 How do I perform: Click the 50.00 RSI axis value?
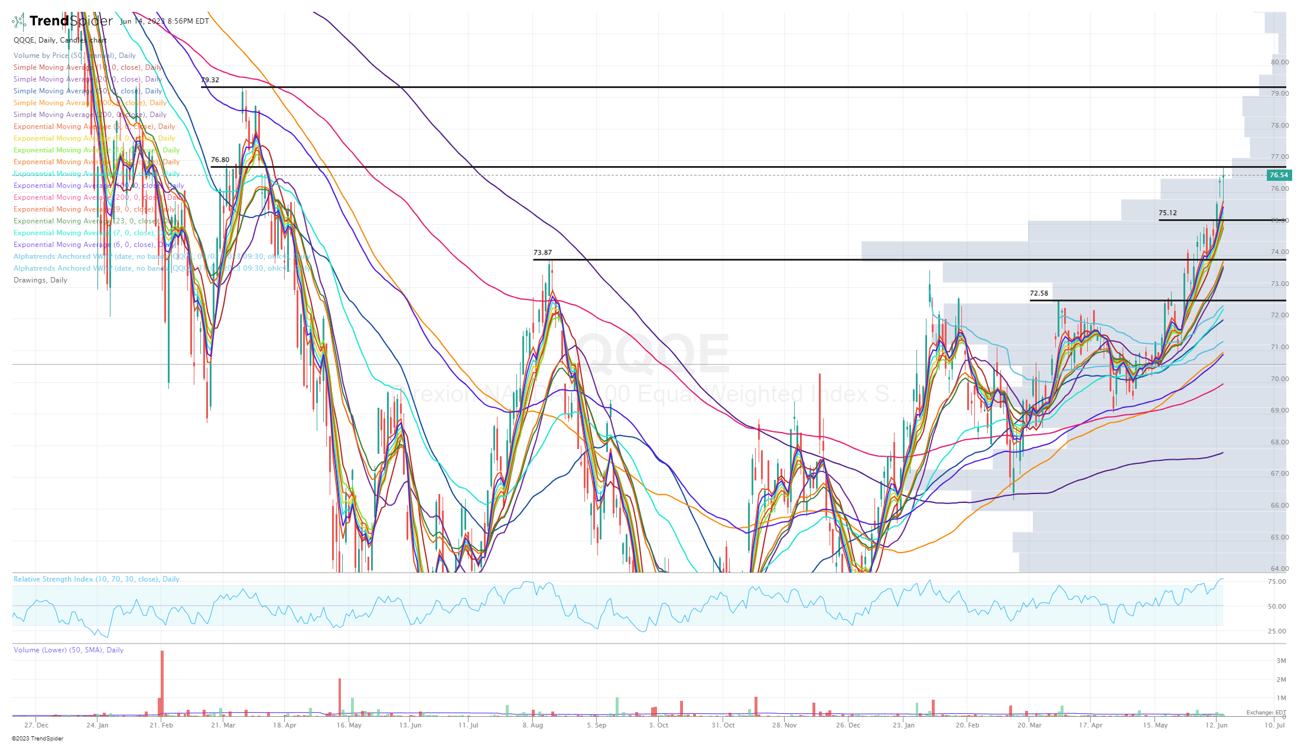[1277, 607]
